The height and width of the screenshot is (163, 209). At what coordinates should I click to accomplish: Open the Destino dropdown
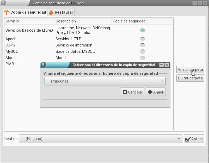click(101, 139)
